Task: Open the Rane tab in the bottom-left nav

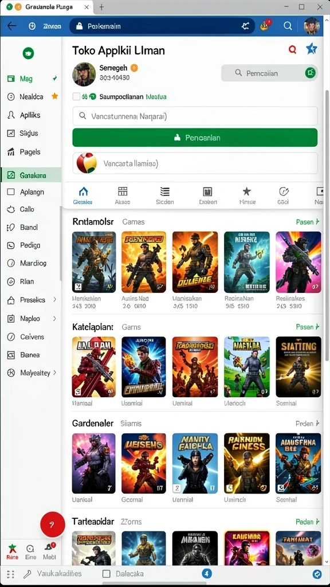Action: click(13, 552)
